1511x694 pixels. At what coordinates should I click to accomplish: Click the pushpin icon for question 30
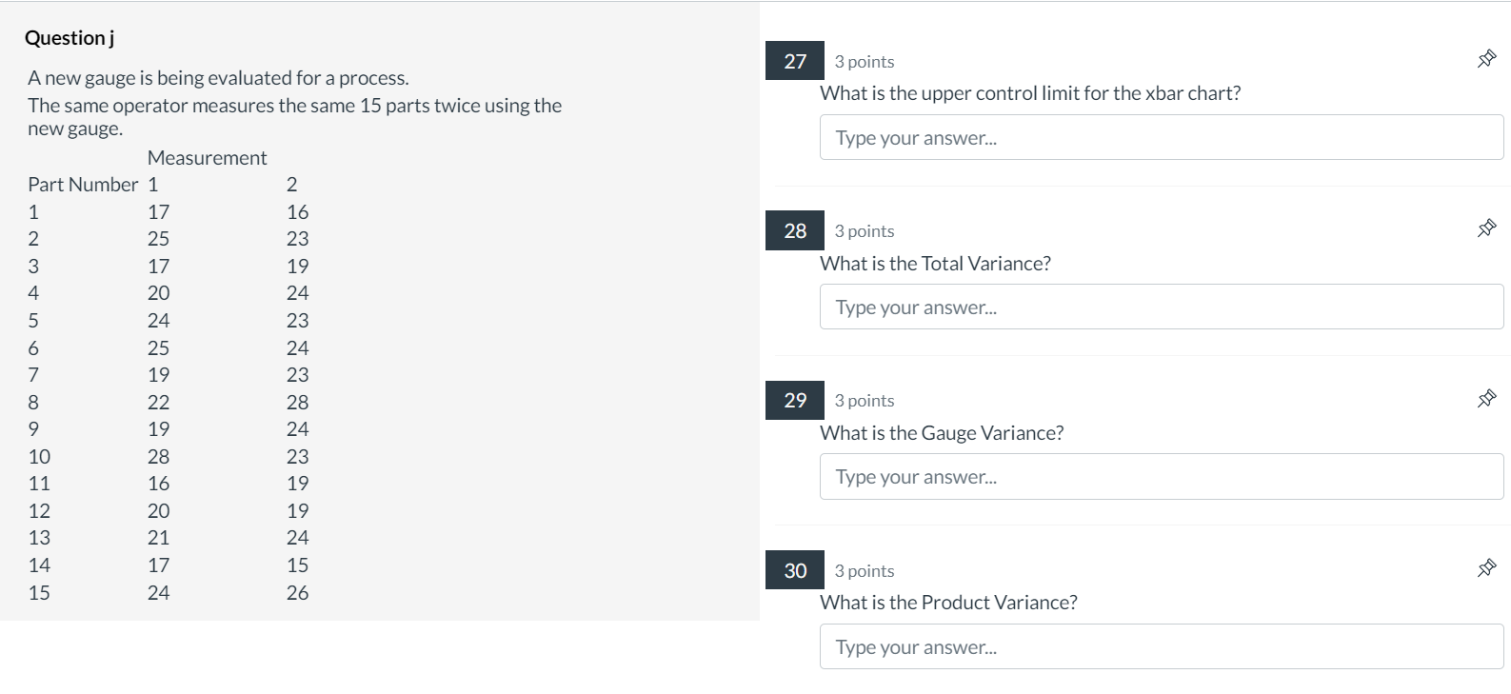pyautogui.click(x=1486, y=568)
